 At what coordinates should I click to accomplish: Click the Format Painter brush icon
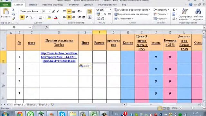click(13, 19)
